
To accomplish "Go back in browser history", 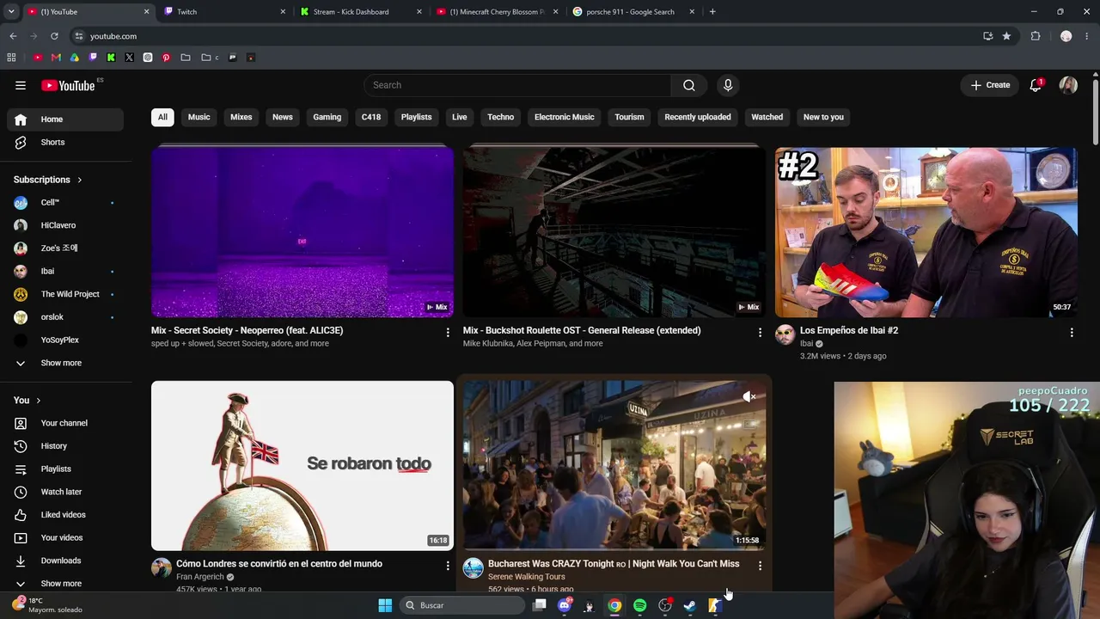I will coord(13,36).
